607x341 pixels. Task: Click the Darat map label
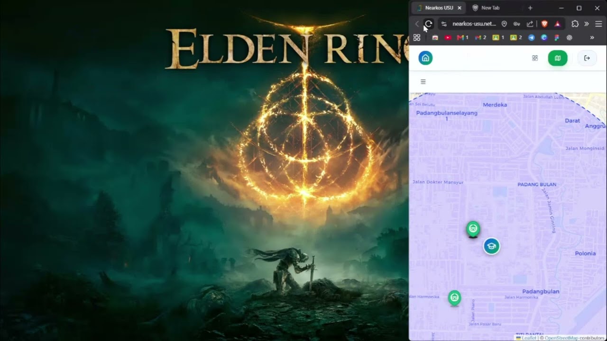tap(572, 121)
